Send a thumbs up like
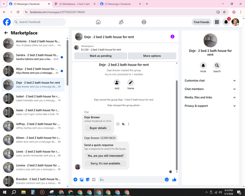Screen dimensions: 245x196 coord(174,180)
